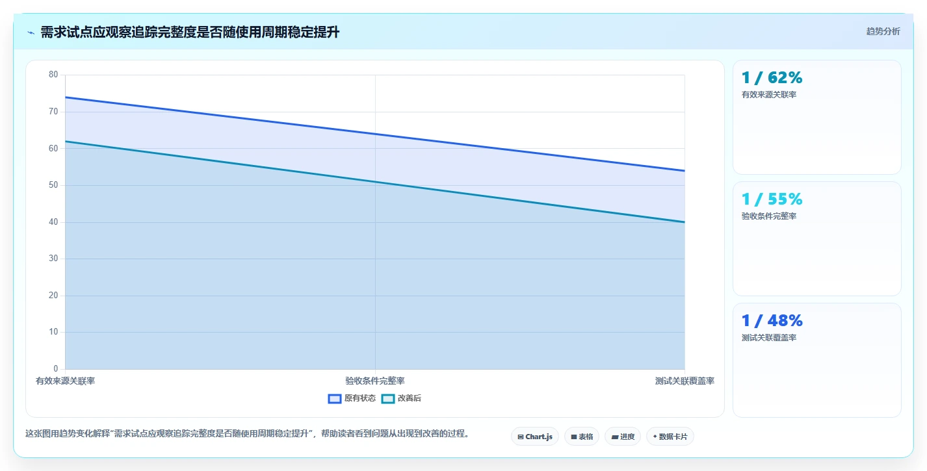Click the 趋势分析 label in header
The width and height of the screenshot is (927, 471).
(x=883, y=32)
